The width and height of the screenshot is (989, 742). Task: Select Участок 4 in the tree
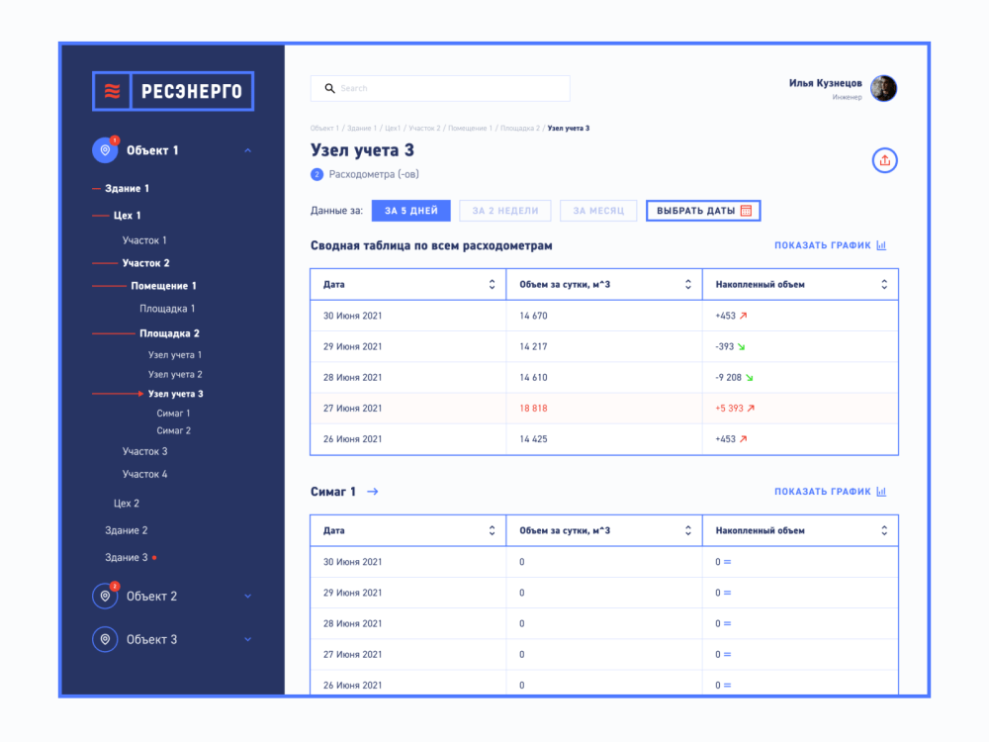[x=144, y=474]
